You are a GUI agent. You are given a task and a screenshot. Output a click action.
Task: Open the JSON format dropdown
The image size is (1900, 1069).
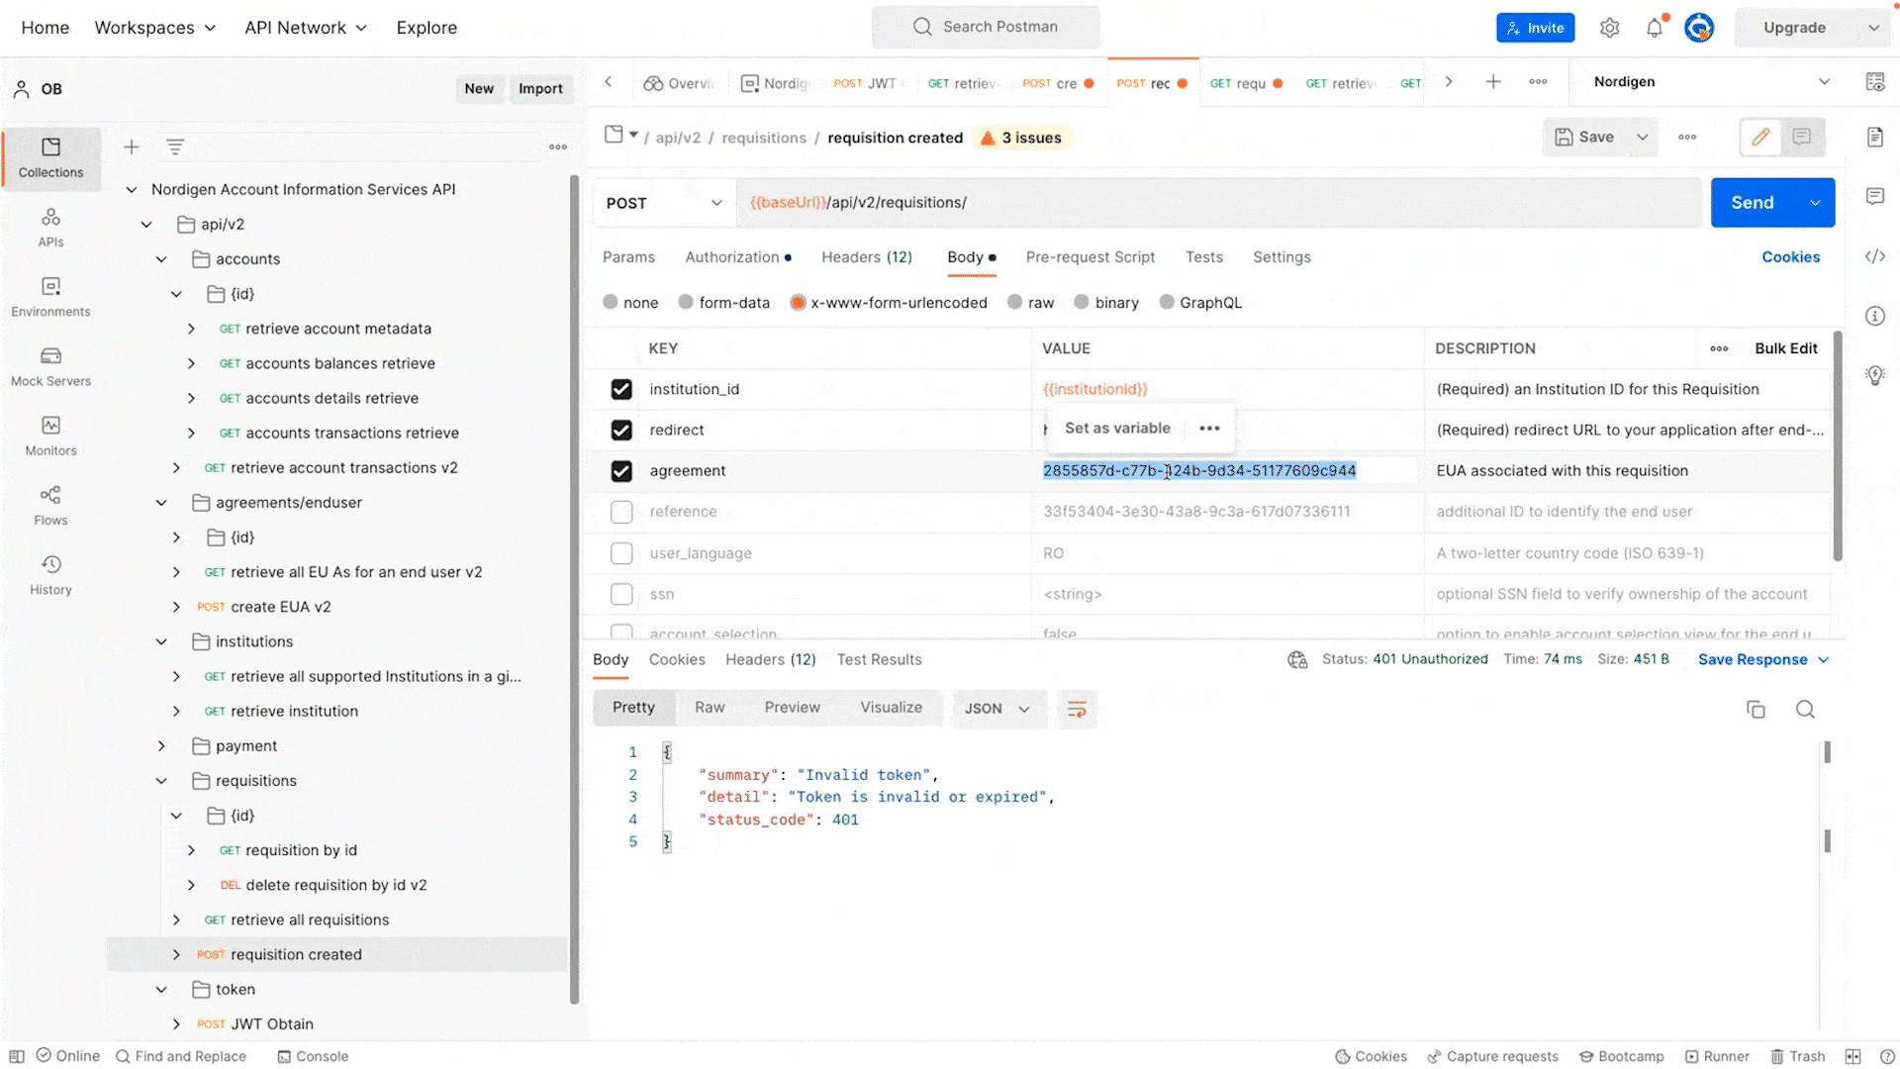(x=997, y=709)
